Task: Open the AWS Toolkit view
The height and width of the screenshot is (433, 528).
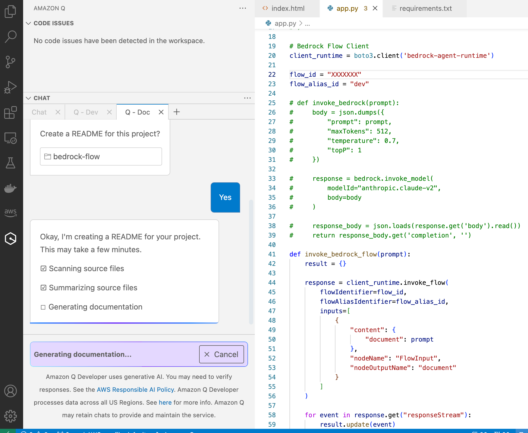Action: click(11, 213)
